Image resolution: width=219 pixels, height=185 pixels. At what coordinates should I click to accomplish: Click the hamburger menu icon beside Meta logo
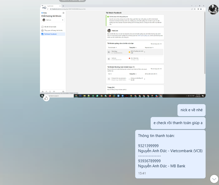(63, 13)
